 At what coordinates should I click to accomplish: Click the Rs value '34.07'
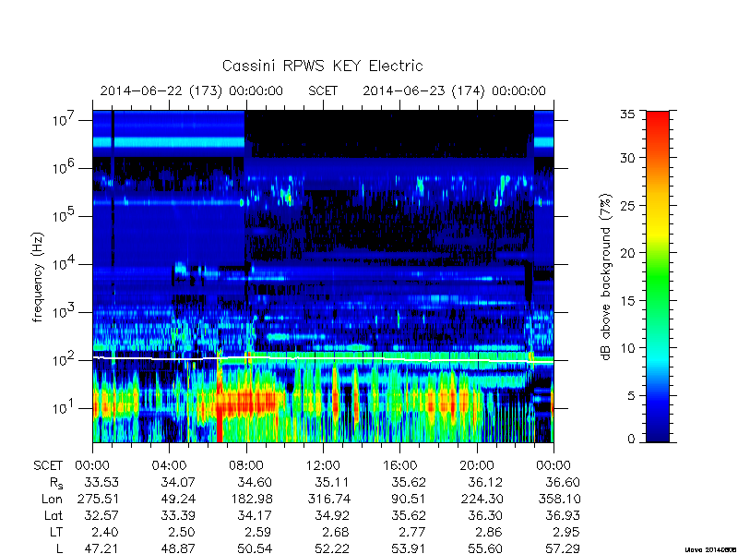pos(178,482)
